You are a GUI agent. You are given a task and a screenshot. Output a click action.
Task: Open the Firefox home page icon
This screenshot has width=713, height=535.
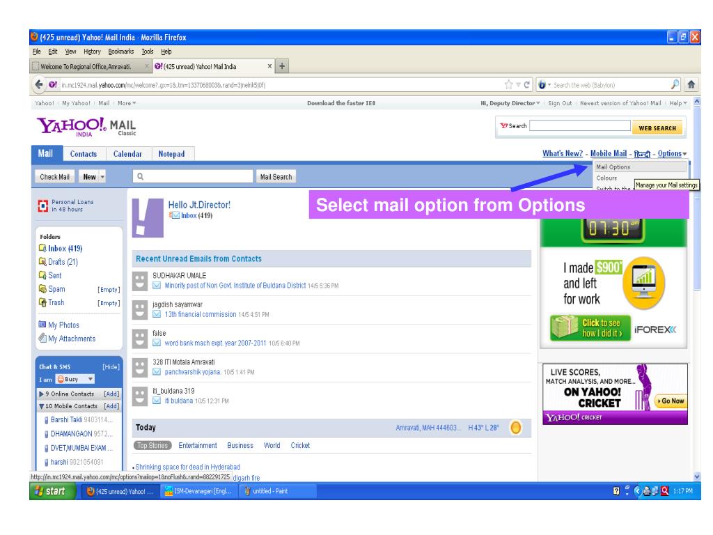691,84
